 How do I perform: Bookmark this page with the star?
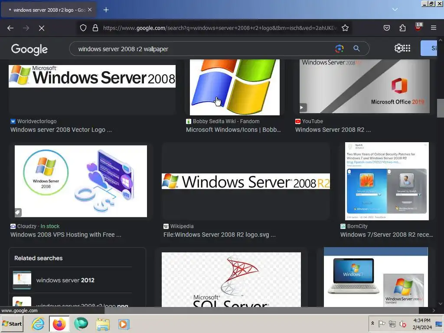[345, 28]
